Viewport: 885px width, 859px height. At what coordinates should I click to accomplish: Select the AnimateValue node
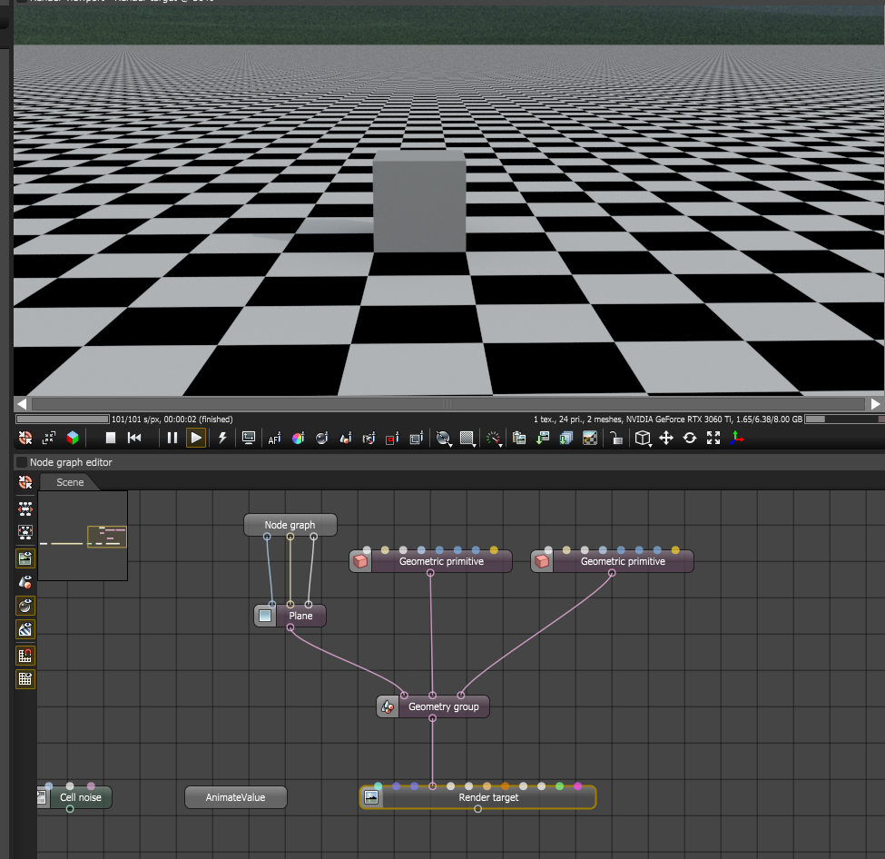(236, 797)
